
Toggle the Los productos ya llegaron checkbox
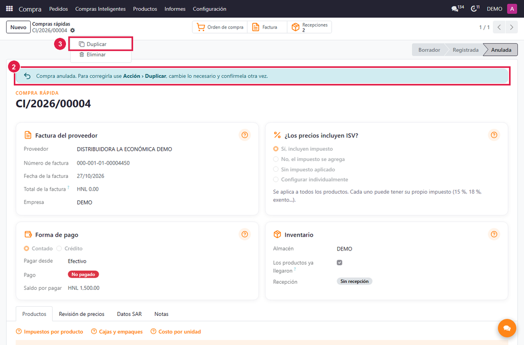click(340, 263)
